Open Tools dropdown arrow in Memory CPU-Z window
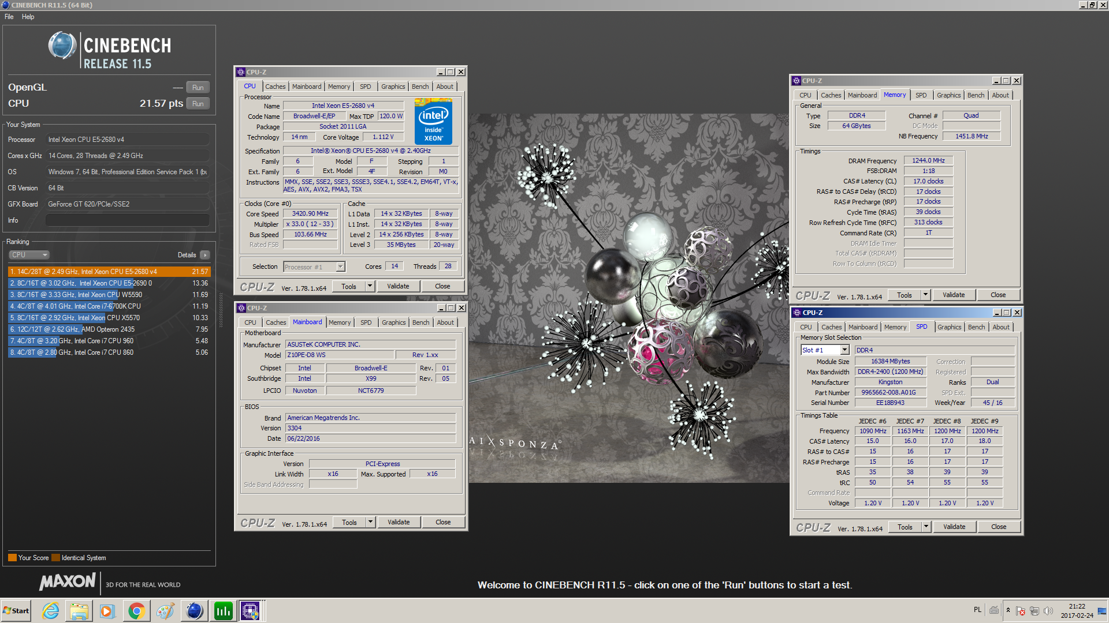Screen dimensions: 1109x623 (926, 295)
